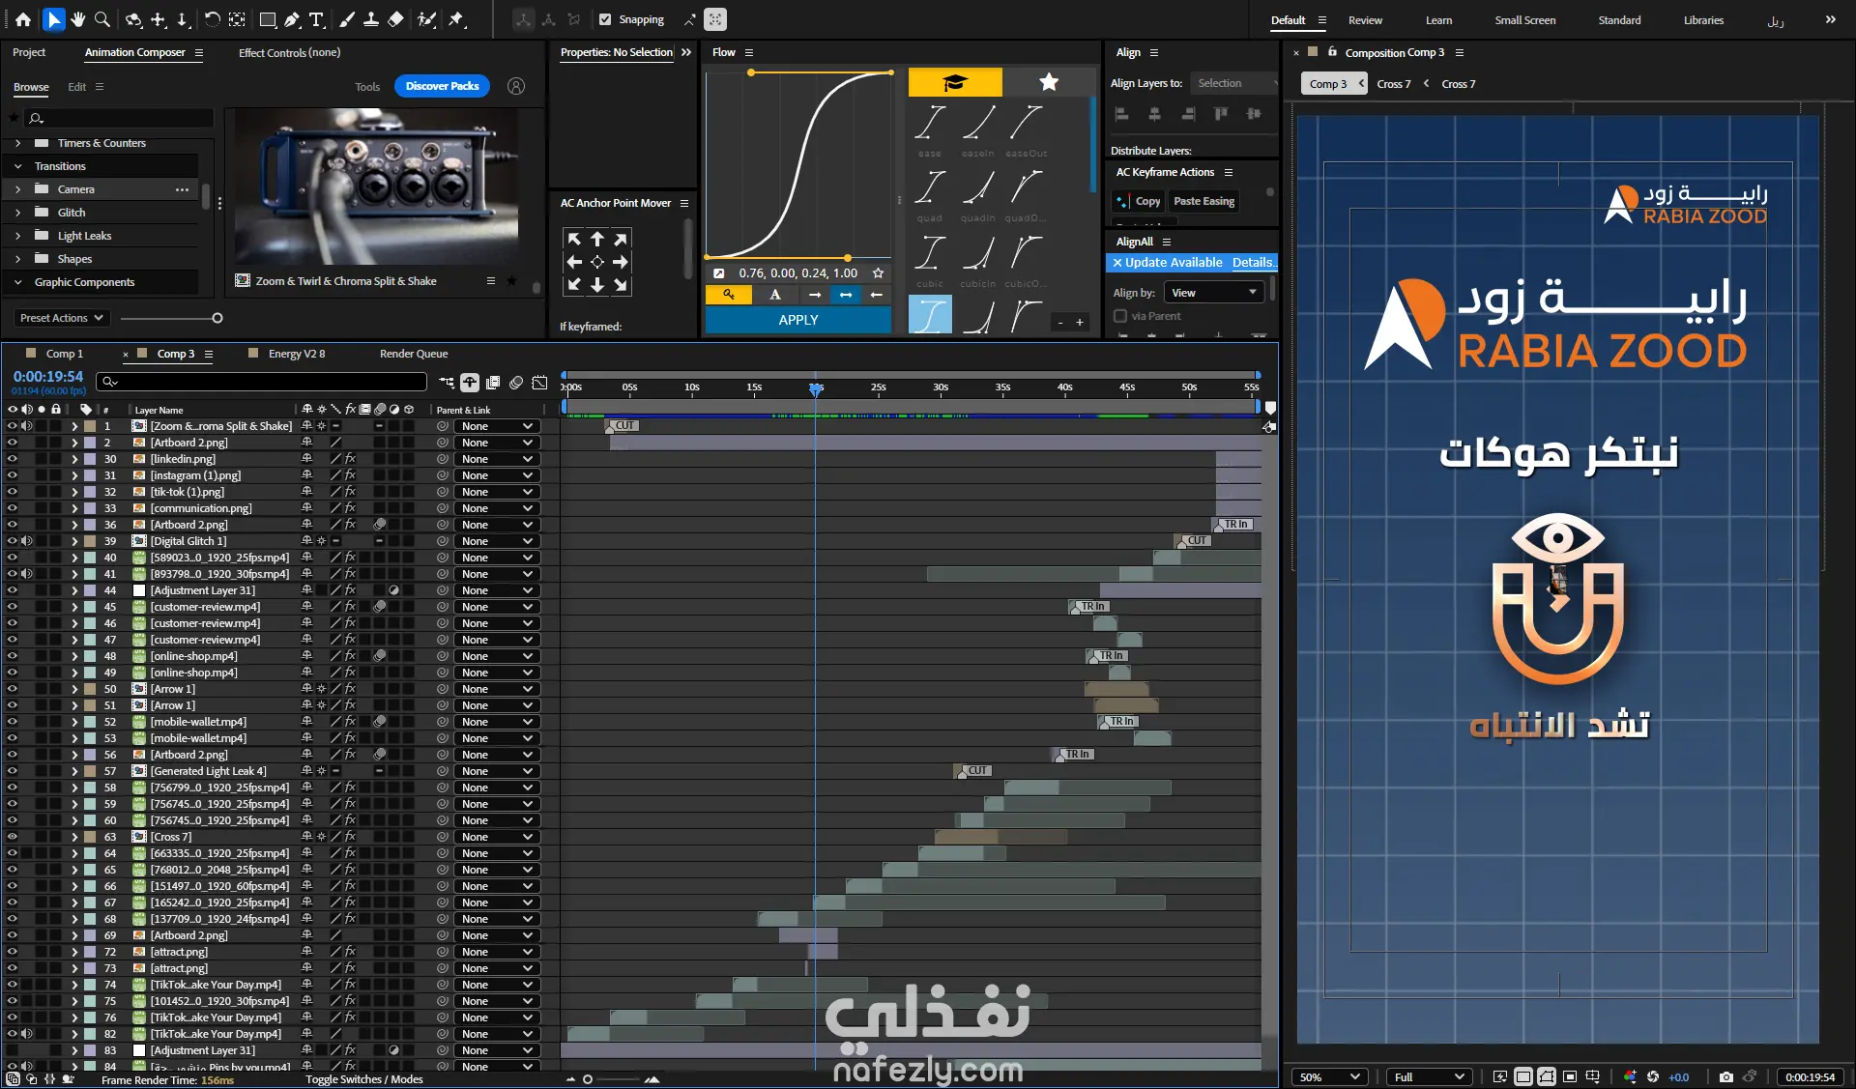Screen dimensions: 1856x1089
Task: Move anchor point right with right arrow
Action: pos(621,262)
